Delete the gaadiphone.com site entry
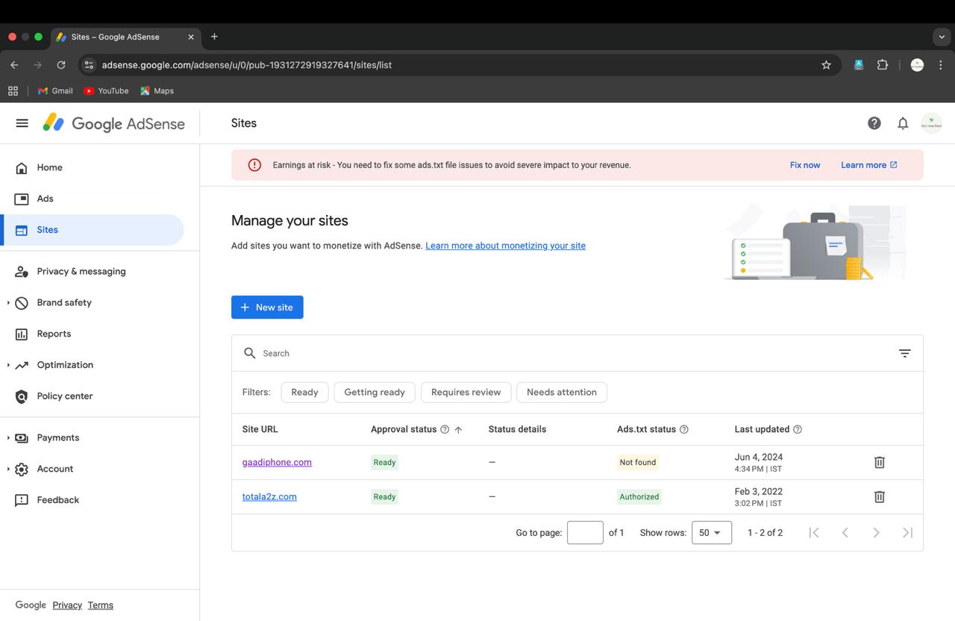The width and height of the screenshot is (955, 621). pyautogui.click(x=879, y=462)
